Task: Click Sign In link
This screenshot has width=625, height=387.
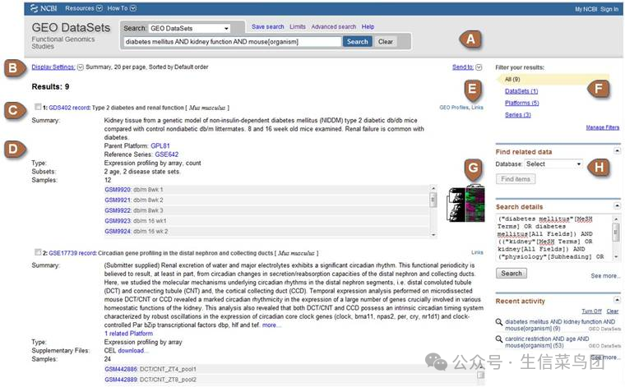Action: pyautogui.click(x=609, y=9)
